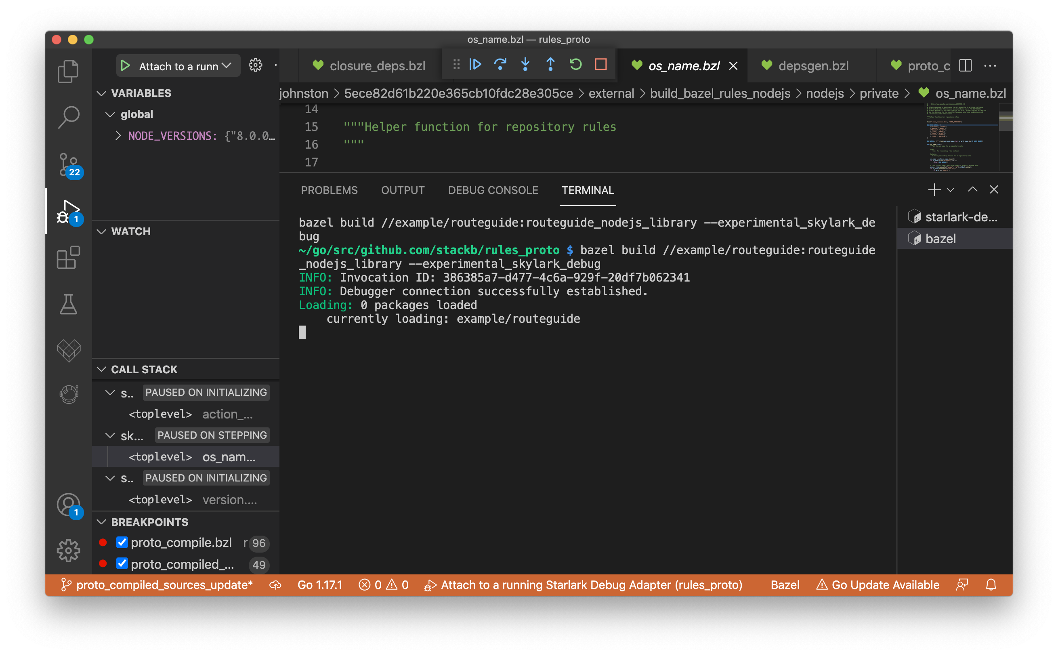
Task: Click the red breakpoint dot beside proto_compile.bzl
Action: coord(103,542)
